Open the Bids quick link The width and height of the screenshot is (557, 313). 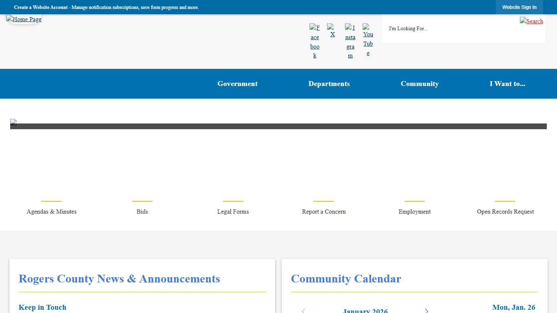[142, 212]
